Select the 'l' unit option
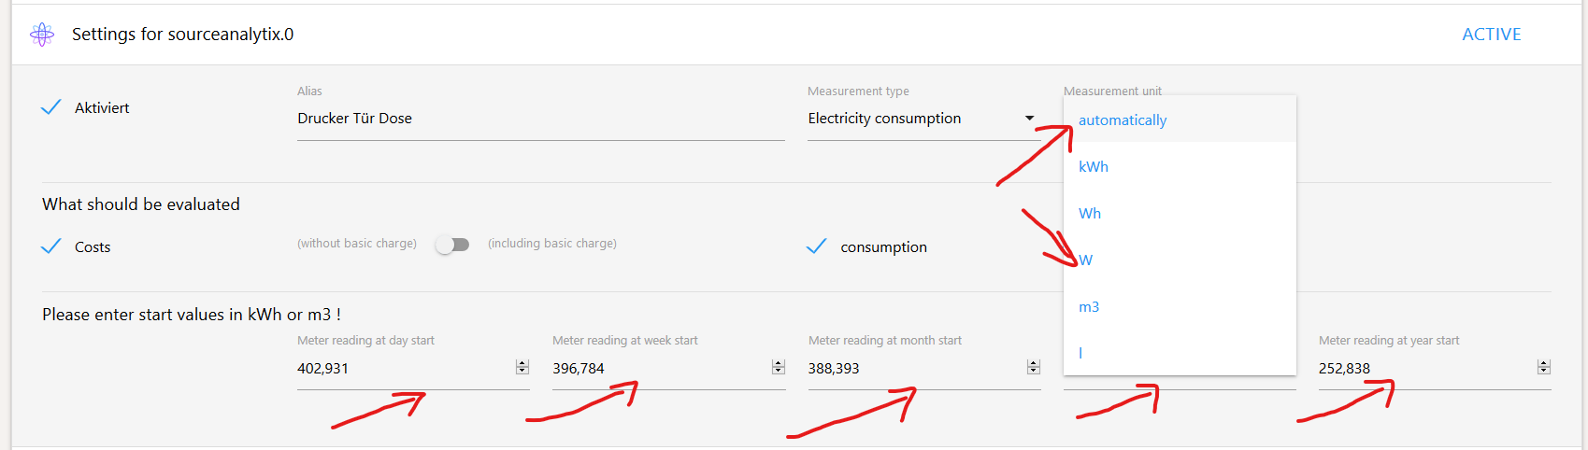 pyautogui.click(x=1080, y=353)
